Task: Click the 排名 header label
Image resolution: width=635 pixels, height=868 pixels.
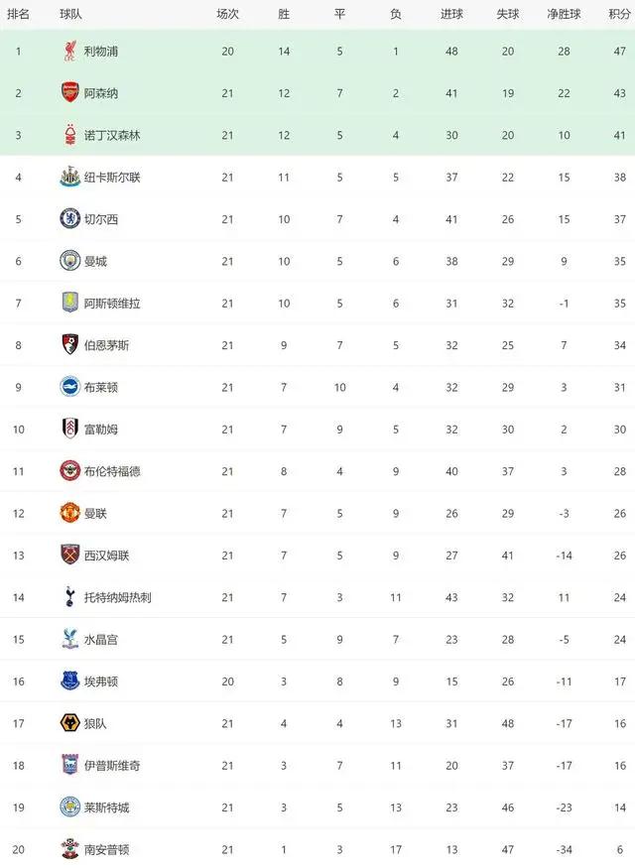Action: click(18, 15)
